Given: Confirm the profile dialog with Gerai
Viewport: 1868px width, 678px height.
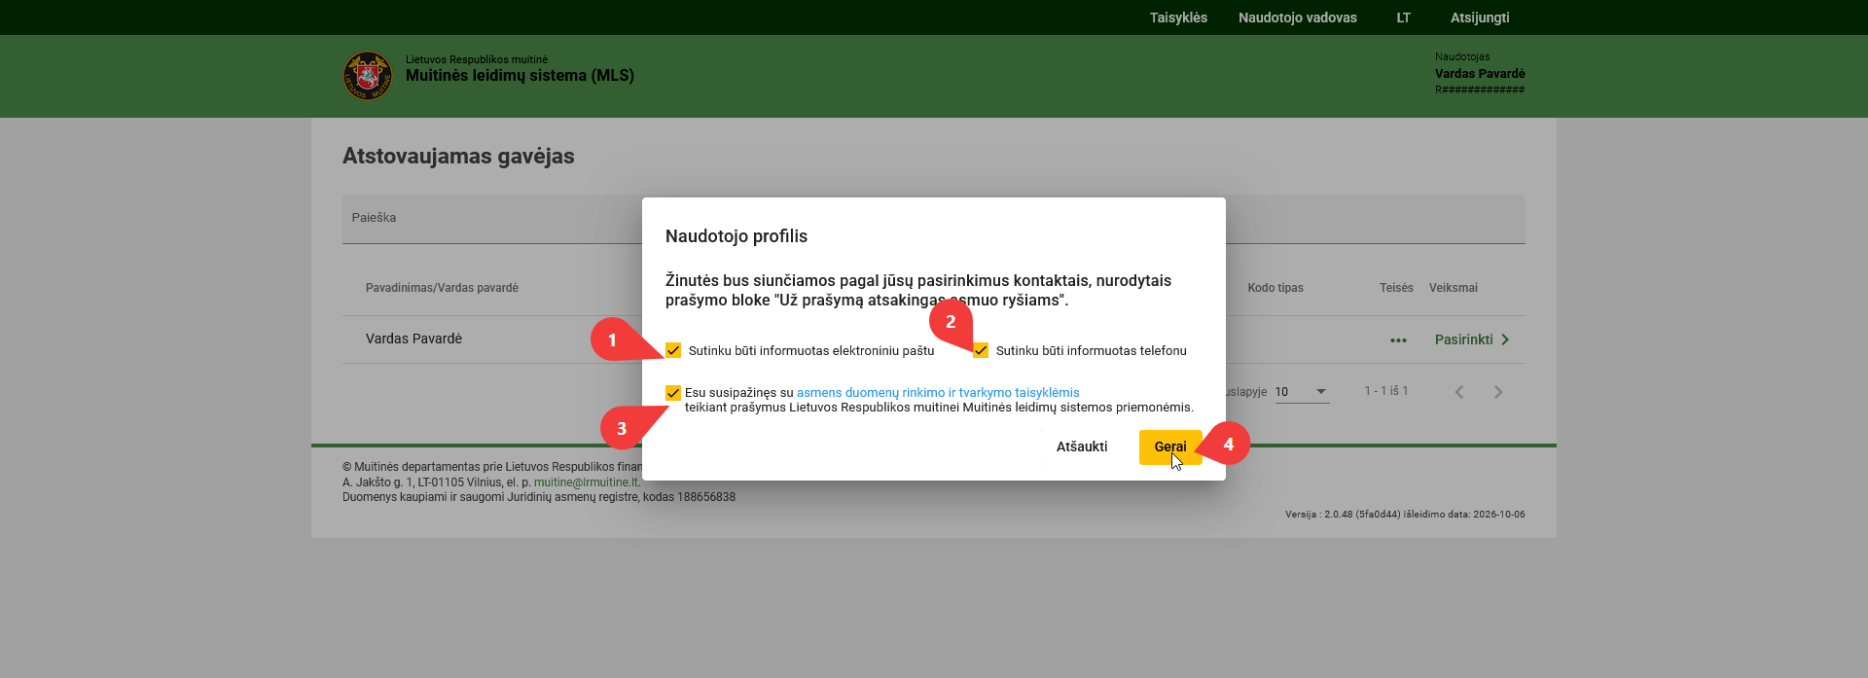Looking at the screenshot, I should [1170, 447].
